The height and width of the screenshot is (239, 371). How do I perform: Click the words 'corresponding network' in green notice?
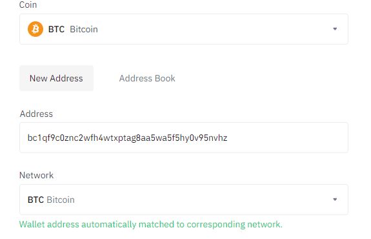234,224
